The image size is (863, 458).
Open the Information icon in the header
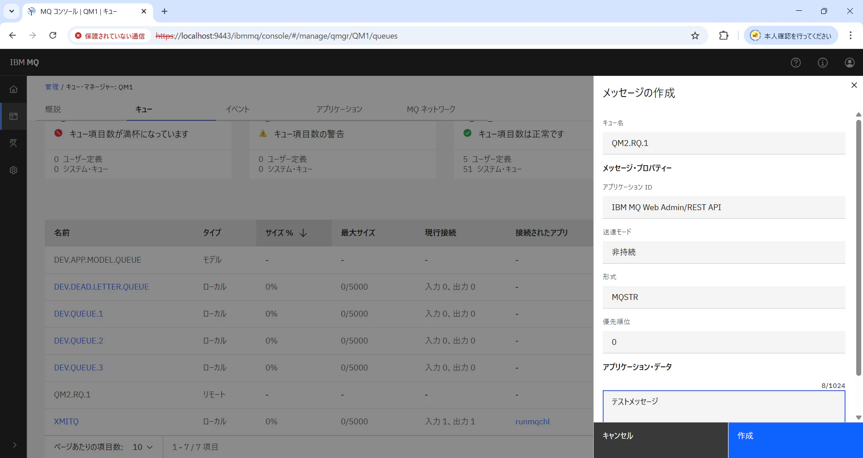tap(823, 62)
